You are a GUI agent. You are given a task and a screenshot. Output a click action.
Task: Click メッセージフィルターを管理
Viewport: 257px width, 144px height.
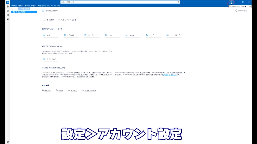click(67, 20)
